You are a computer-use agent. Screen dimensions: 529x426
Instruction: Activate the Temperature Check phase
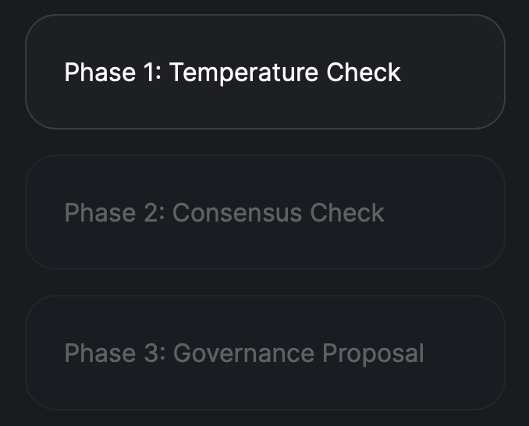pyautogui.click(x=265, y=72)
